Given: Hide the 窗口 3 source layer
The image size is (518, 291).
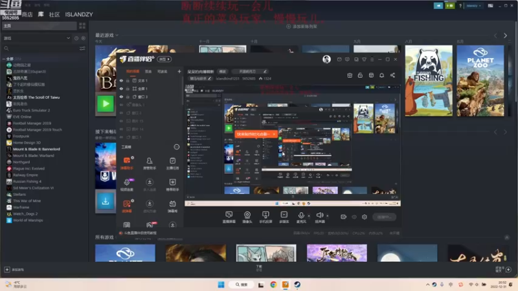Looking at the screenshot, I should tap(121, 96).
